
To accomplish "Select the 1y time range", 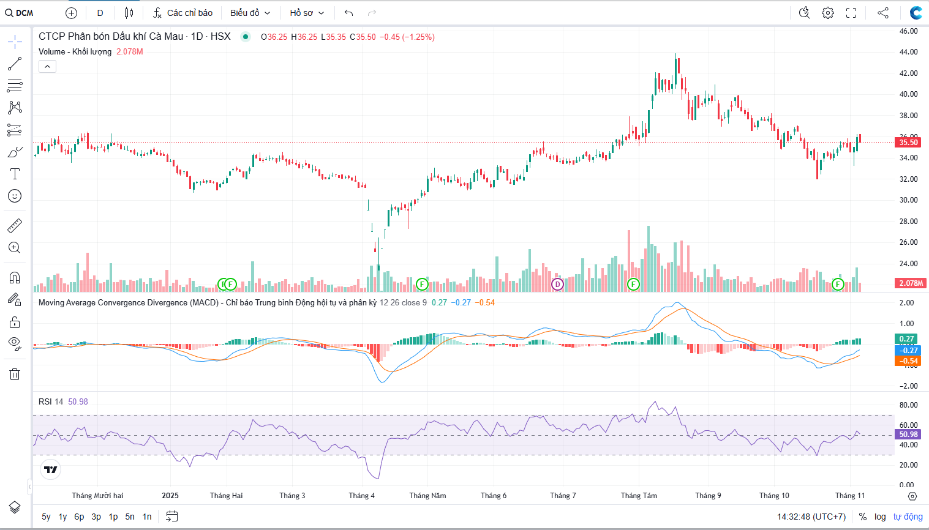I will click(x=62, y=517).
